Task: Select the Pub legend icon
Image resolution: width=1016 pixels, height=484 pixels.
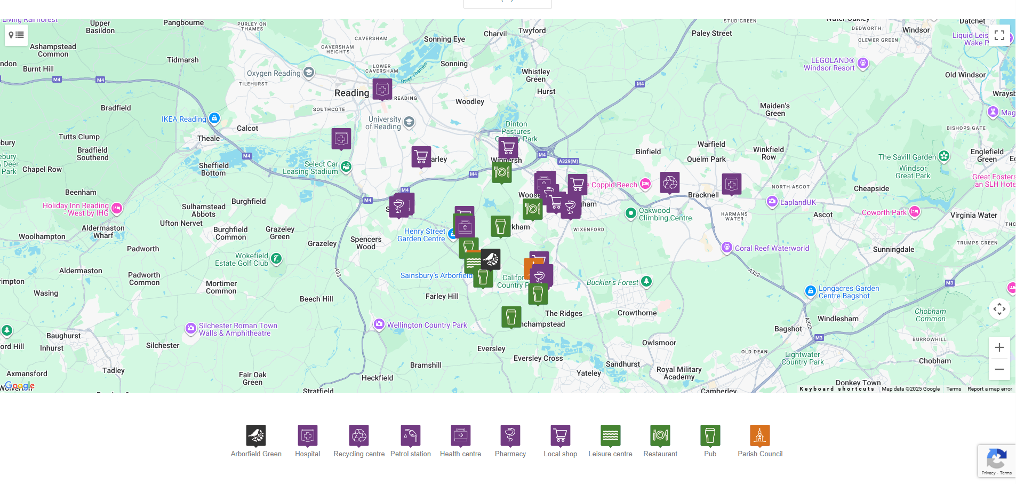Action: pyautogui.click(x=710, y=434)
